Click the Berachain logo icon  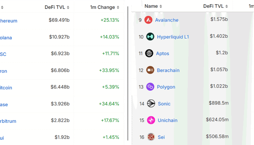150,70
